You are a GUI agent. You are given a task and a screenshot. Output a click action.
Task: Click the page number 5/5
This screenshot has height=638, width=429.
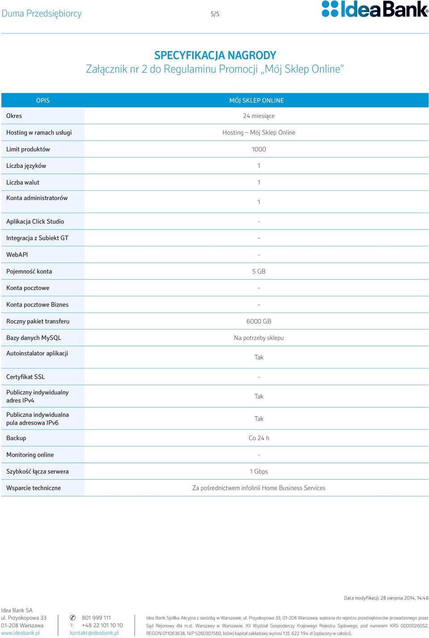pyautogui.click(x=215, y=14)
